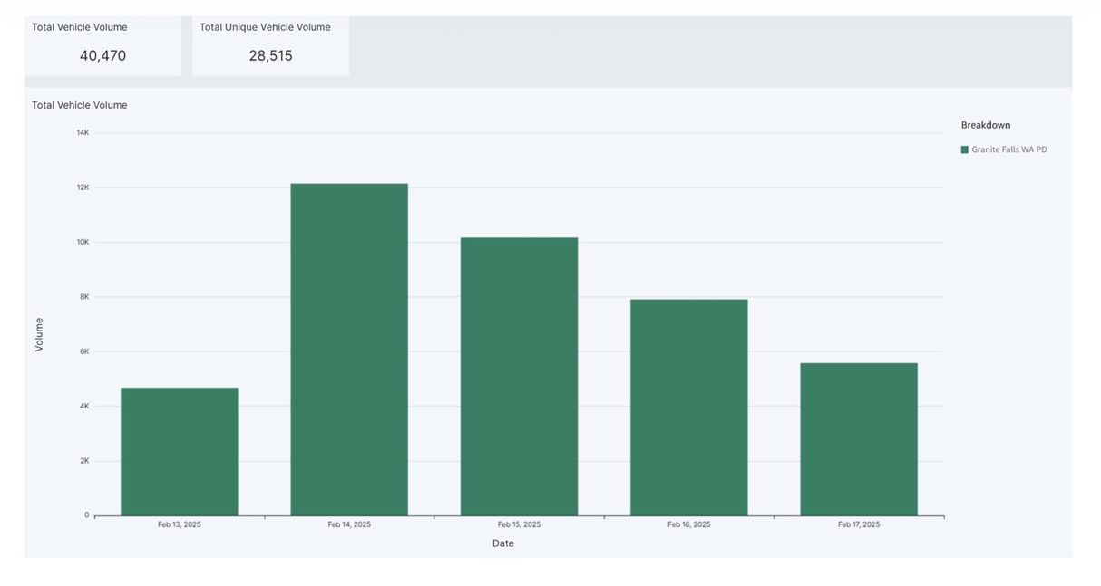Open the Total Unique Vehicle Volume card
The image size is (1101, 586).
pyautogui.click(x=270, y=45)
